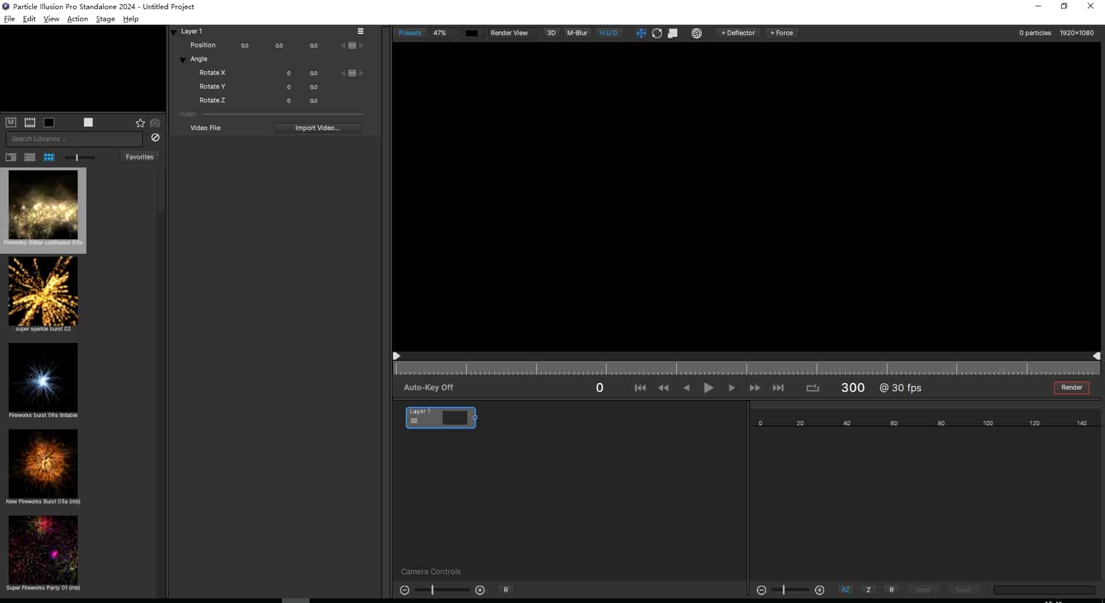
Task: Toggle the H.U.D. display
Action: coord(609,33)
